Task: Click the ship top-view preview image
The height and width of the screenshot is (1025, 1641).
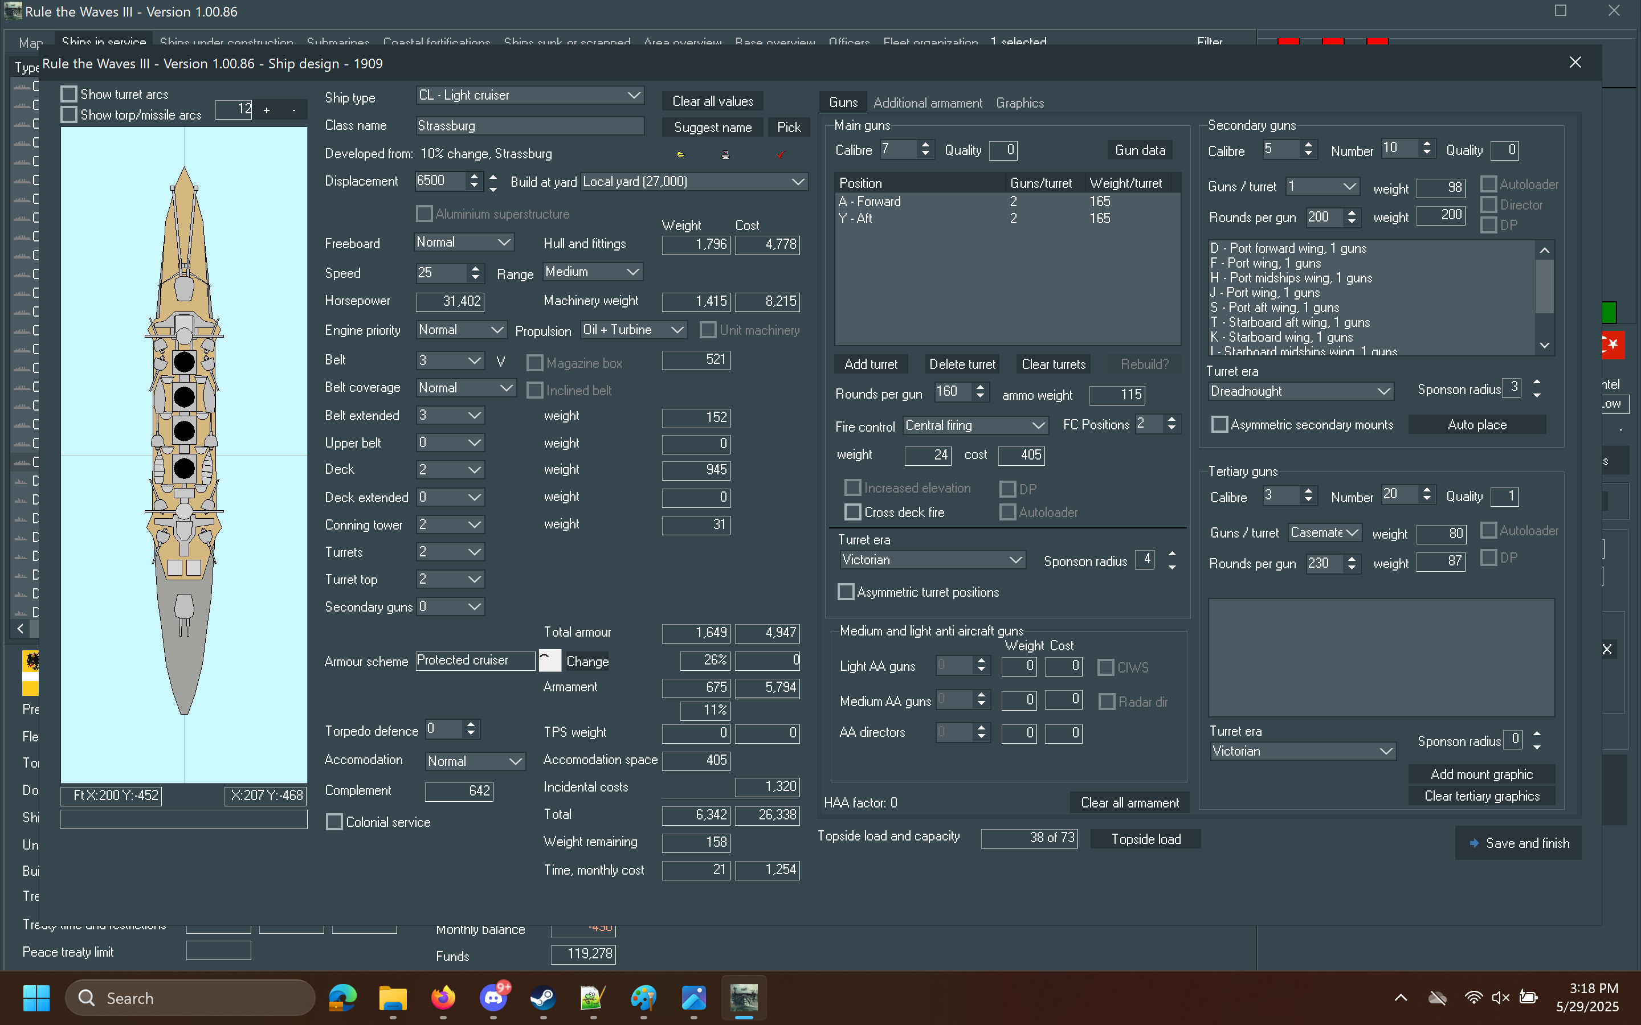Action: click(184, 455)
